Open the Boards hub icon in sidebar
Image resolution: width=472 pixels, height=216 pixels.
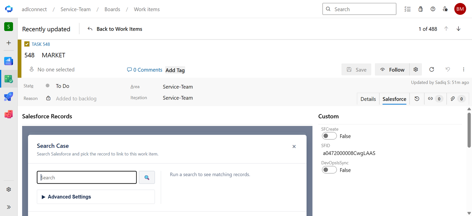point(9,79)
